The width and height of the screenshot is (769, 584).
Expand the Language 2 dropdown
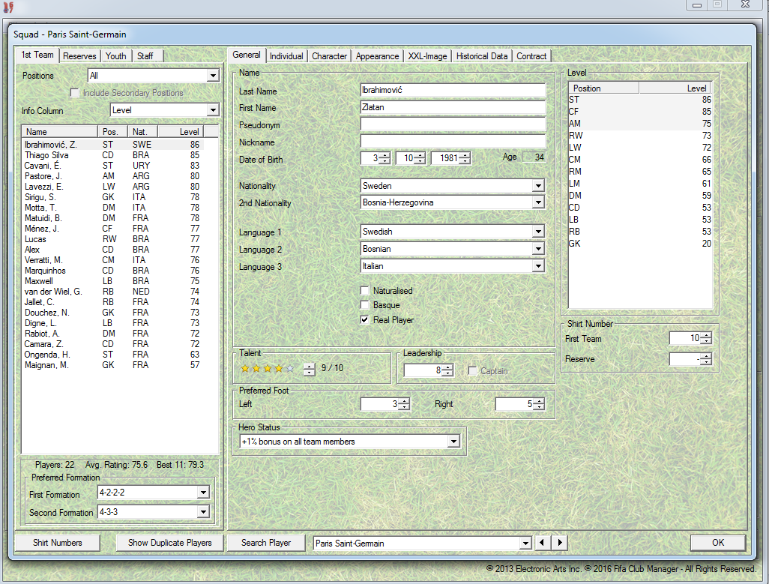538,249
